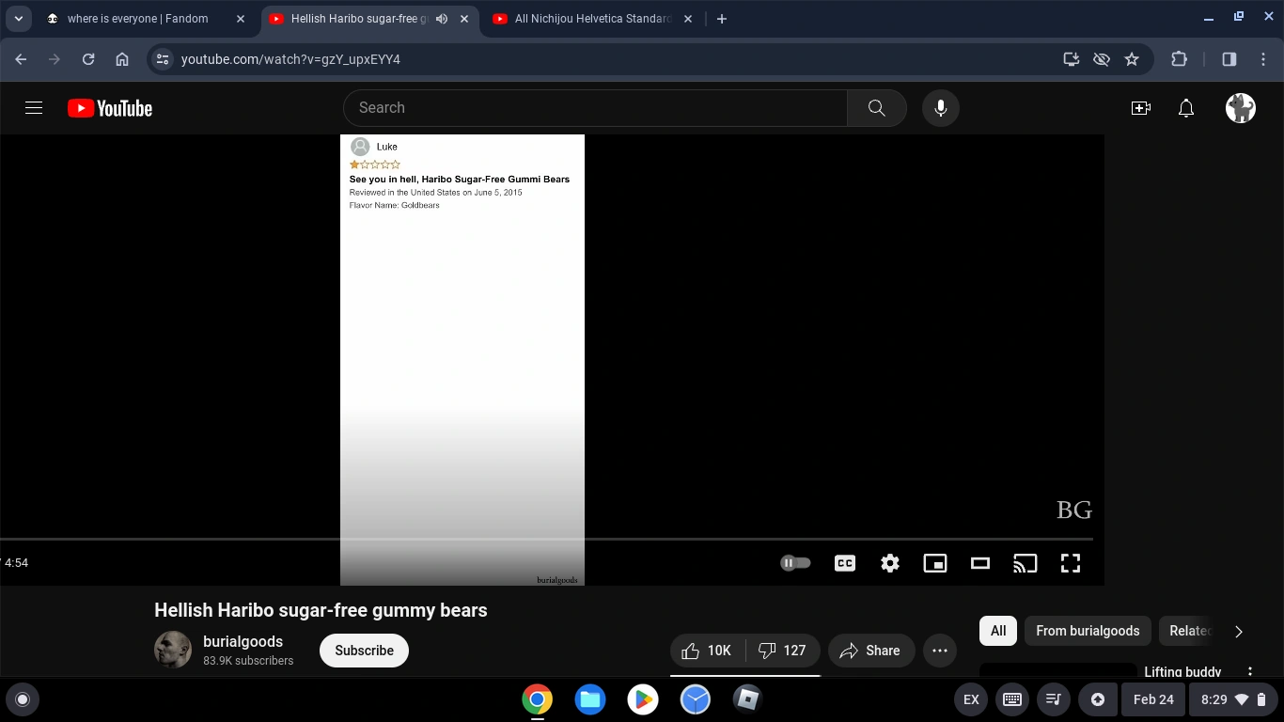Open the hamburger guide menu
Screen dimensions: 1284x722
coord(33,107)
